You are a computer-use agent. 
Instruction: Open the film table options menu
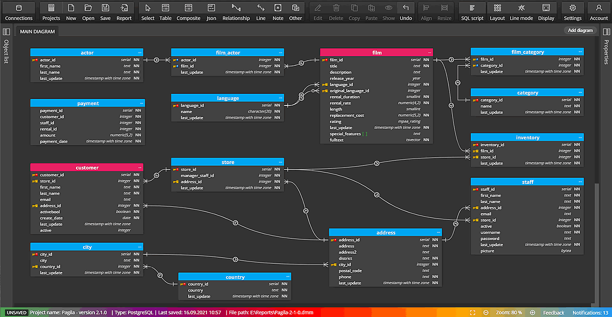coord(429,52)
